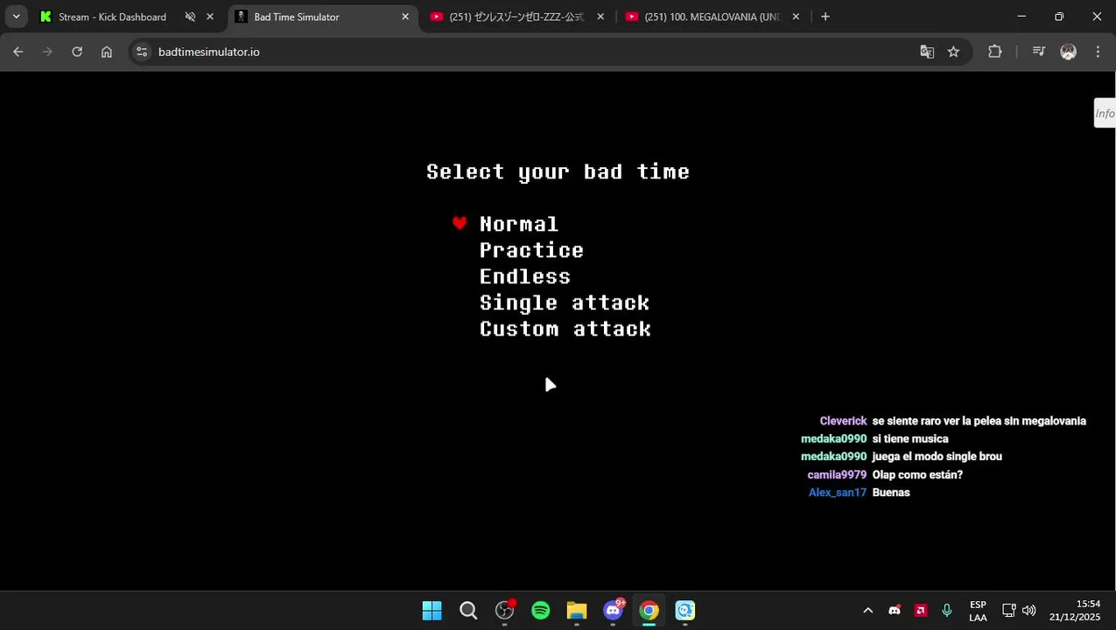
Task: Go back to previous page
Action: [x=18, y=52]
